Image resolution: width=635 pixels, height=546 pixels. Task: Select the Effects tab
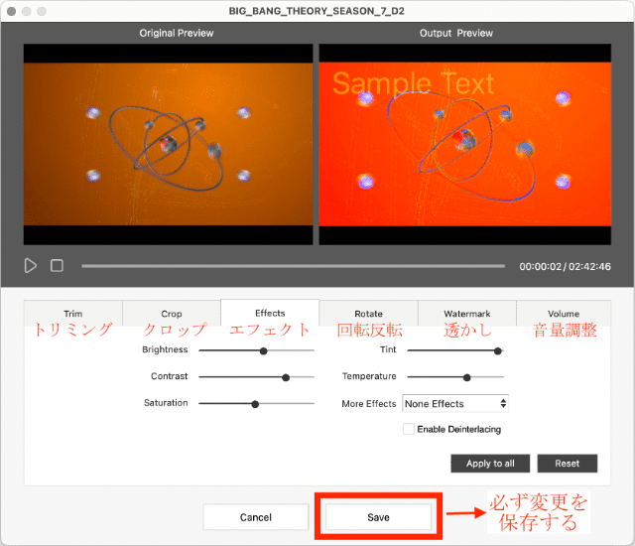(270, 313)
